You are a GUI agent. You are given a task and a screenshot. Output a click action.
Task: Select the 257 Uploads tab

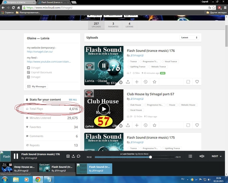point(96,25)
